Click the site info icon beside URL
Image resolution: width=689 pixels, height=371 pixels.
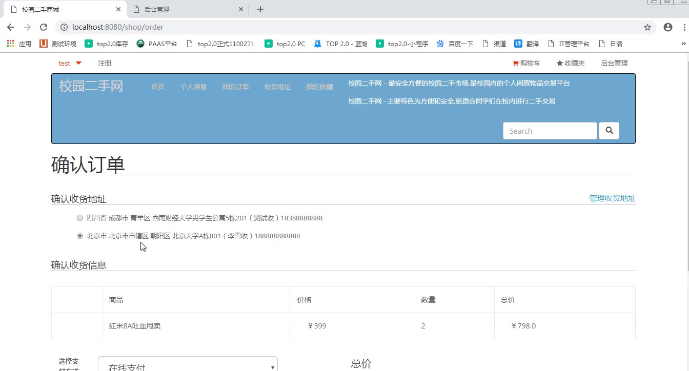pyautogui.click(x=64, y=27)
